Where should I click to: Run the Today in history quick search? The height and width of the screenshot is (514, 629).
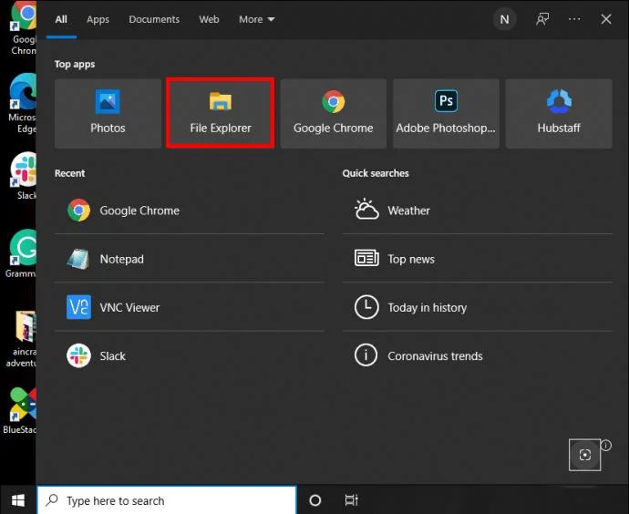(478, 307)
